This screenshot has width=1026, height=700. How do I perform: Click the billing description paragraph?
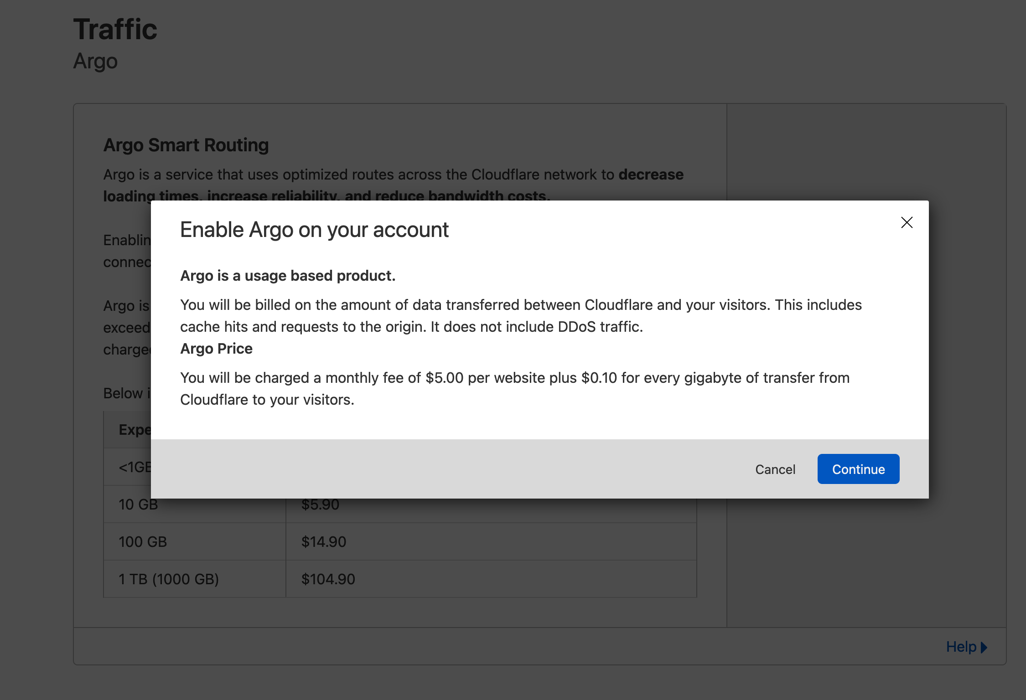point(521,315)
